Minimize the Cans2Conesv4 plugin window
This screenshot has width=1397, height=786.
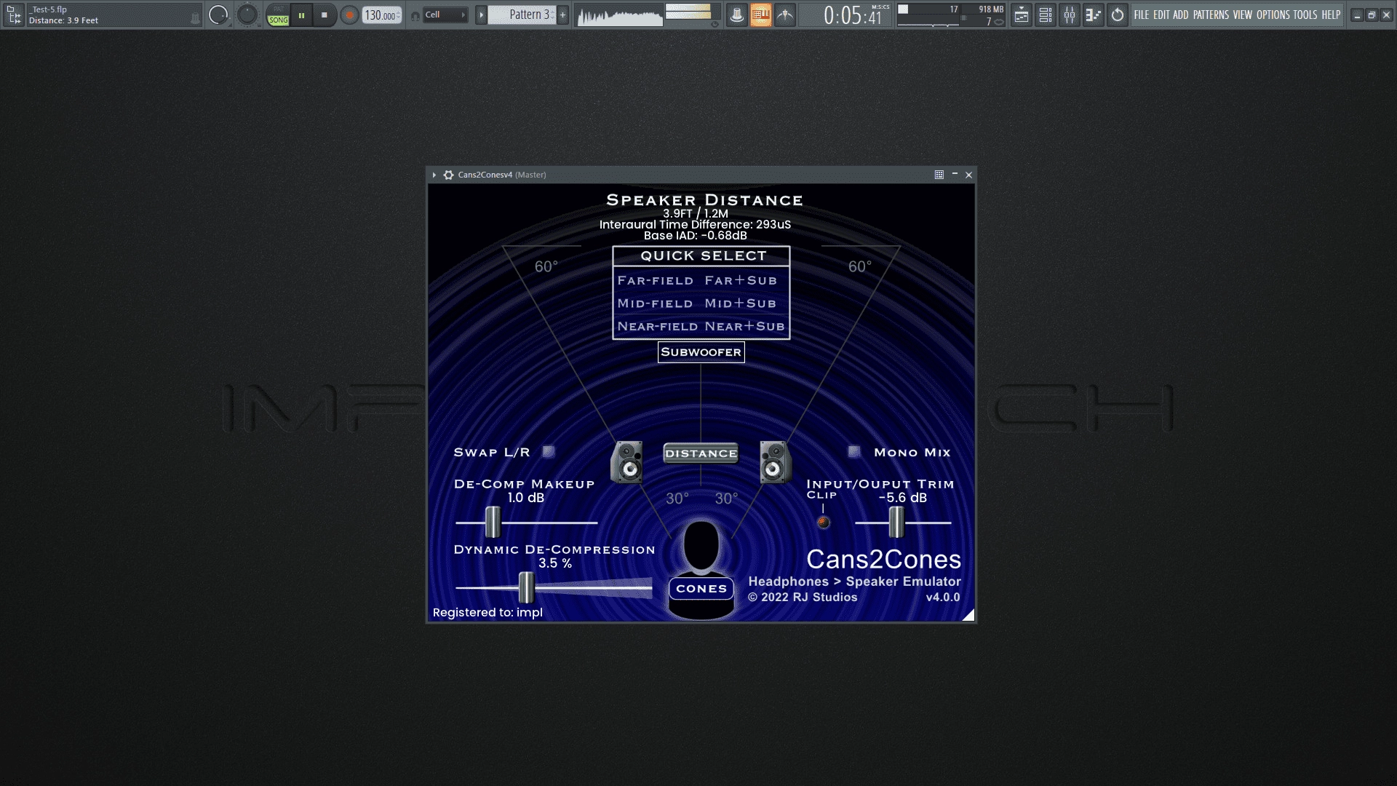955,174
